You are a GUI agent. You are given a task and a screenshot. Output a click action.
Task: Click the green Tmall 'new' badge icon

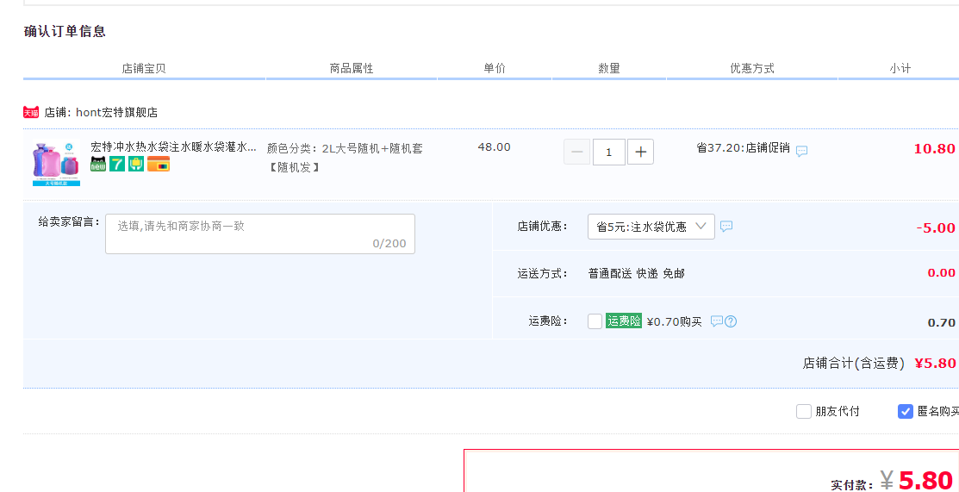[98, 164]
